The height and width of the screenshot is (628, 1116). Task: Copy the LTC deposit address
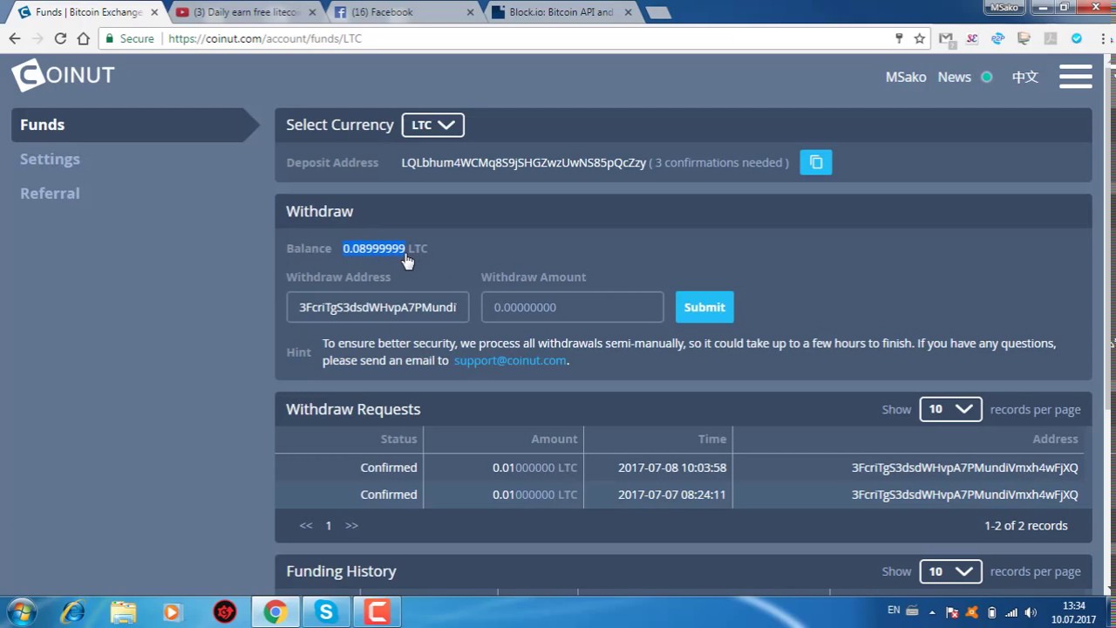(816, 162)
